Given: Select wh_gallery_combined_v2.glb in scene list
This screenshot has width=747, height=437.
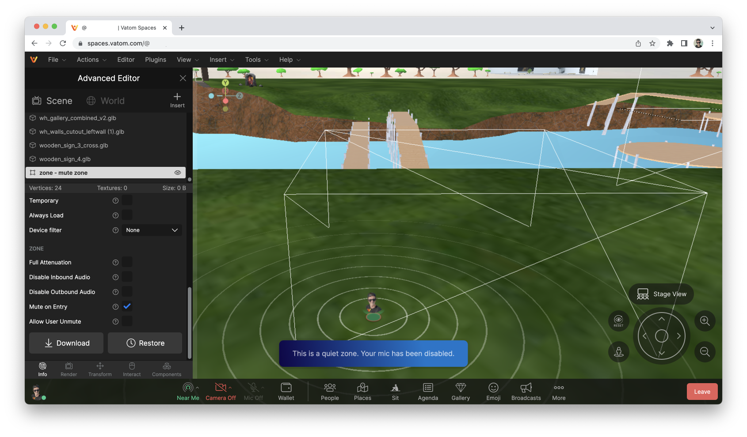Looking at the screenshot, I should coord(105,118).
